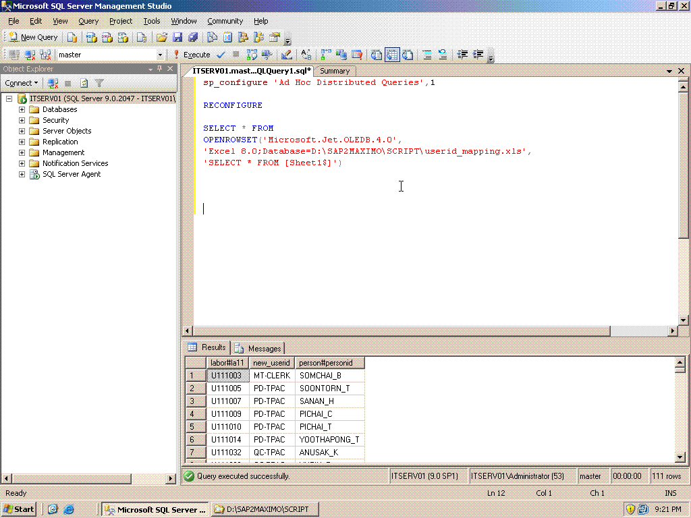Screen dimensions: 691x518
Task: Click cell SOMCHAI_B in results
Action: pos(329,376)
